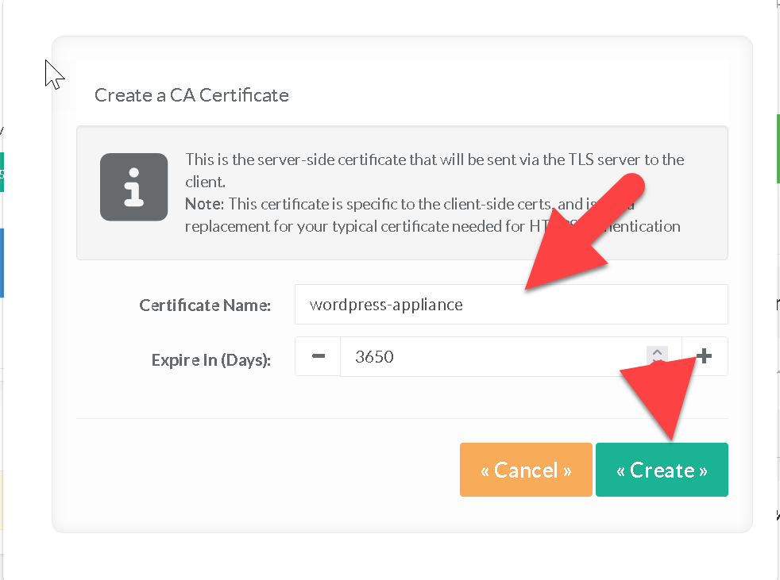The image size is (780, 580).
Task: Click the pale yellow strip at lower left
Action: click(2, 500)
